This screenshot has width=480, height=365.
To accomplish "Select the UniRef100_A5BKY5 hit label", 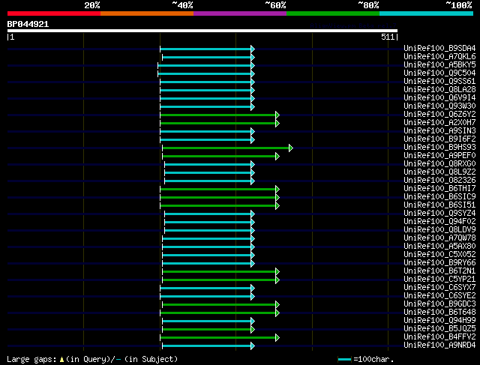I will pyautogui.click(x=439, y=65).
